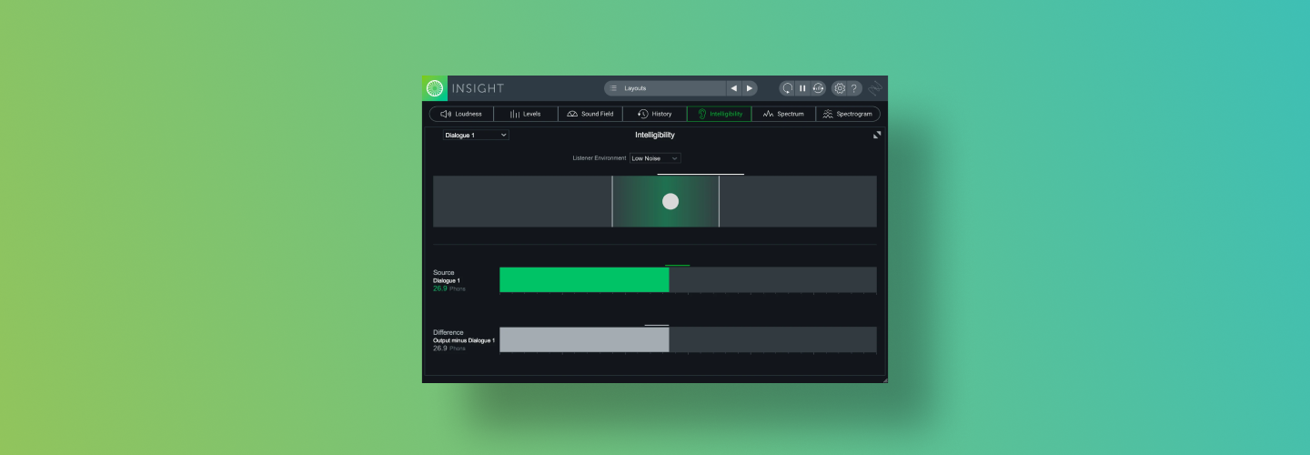Click the green Source level bar
Viewport: 1310px width, 455px height.
(x=584, y=280)
